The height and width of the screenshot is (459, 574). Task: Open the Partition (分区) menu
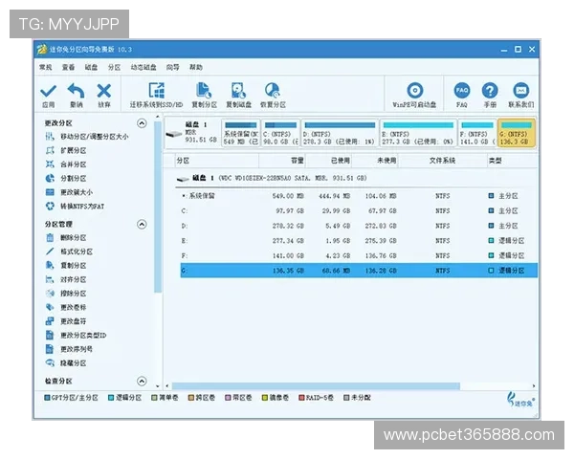point(114,67)
